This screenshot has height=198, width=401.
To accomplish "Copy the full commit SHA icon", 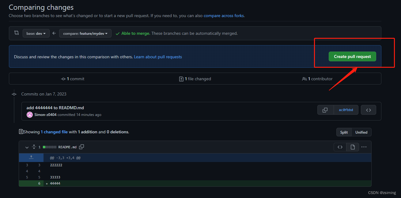I will click(325, 110).
